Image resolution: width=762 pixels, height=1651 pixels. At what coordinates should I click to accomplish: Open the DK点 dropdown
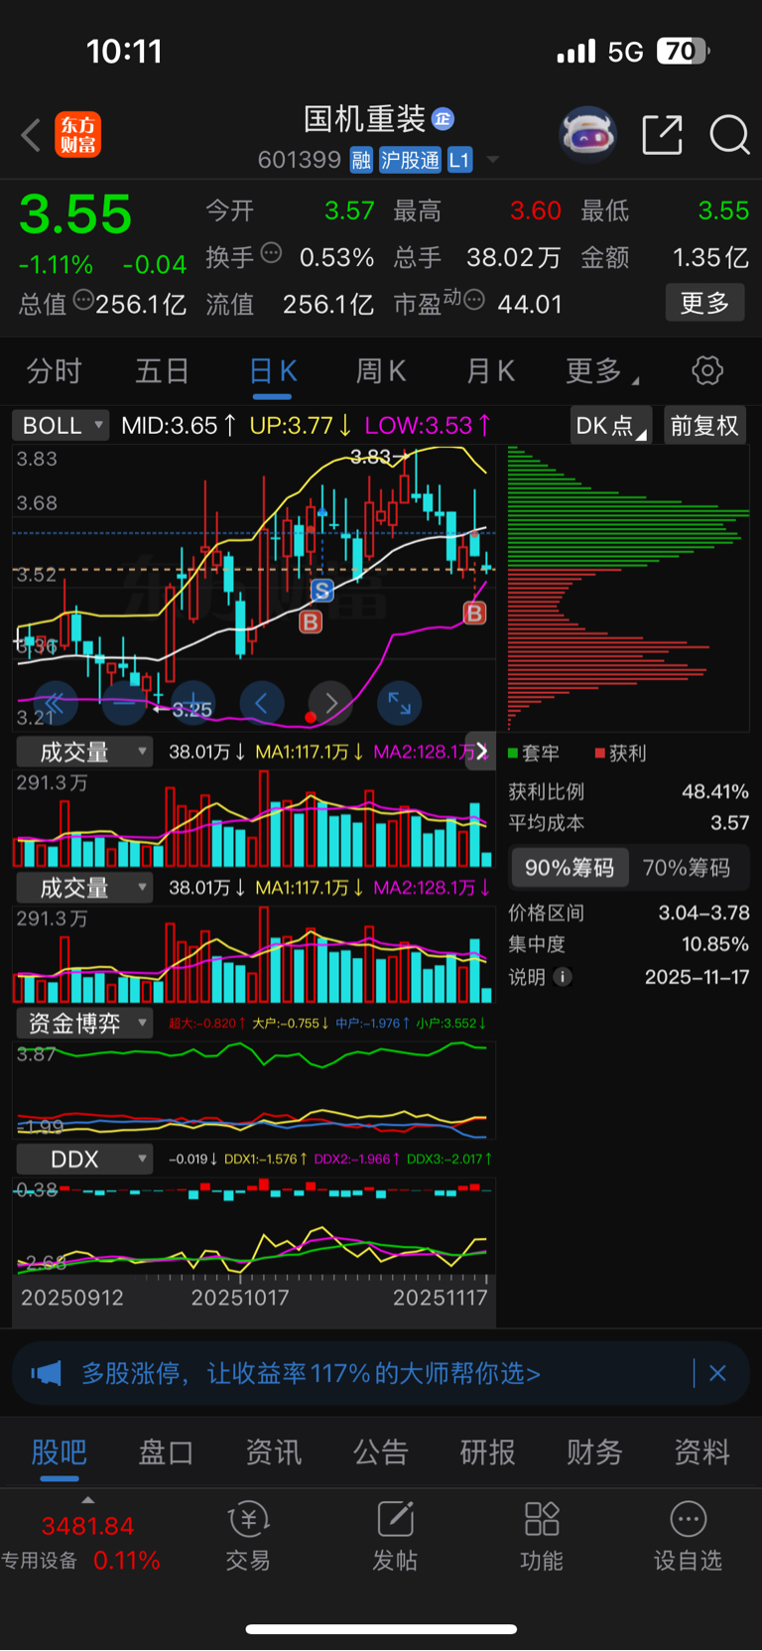click(x=611, y=426)
